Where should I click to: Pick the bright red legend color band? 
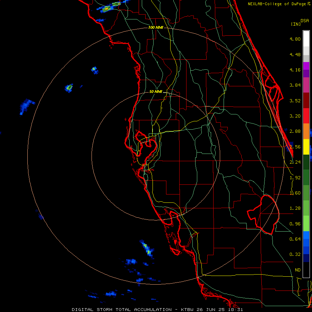(x=306, y=116)
